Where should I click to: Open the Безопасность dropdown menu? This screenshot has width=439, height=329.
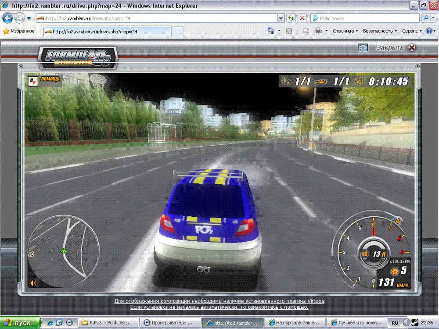380,31
